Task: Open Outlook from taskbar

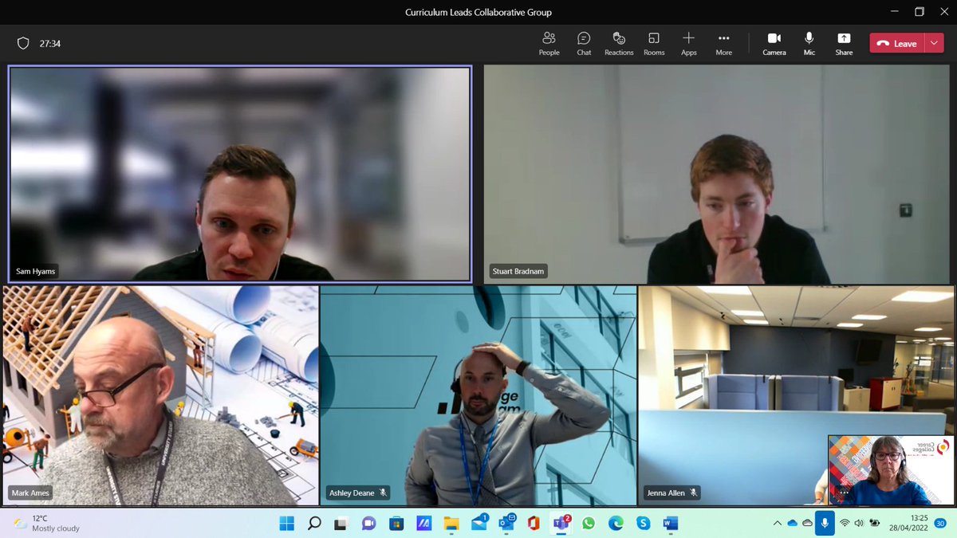Action: click(x=506, y=523)
